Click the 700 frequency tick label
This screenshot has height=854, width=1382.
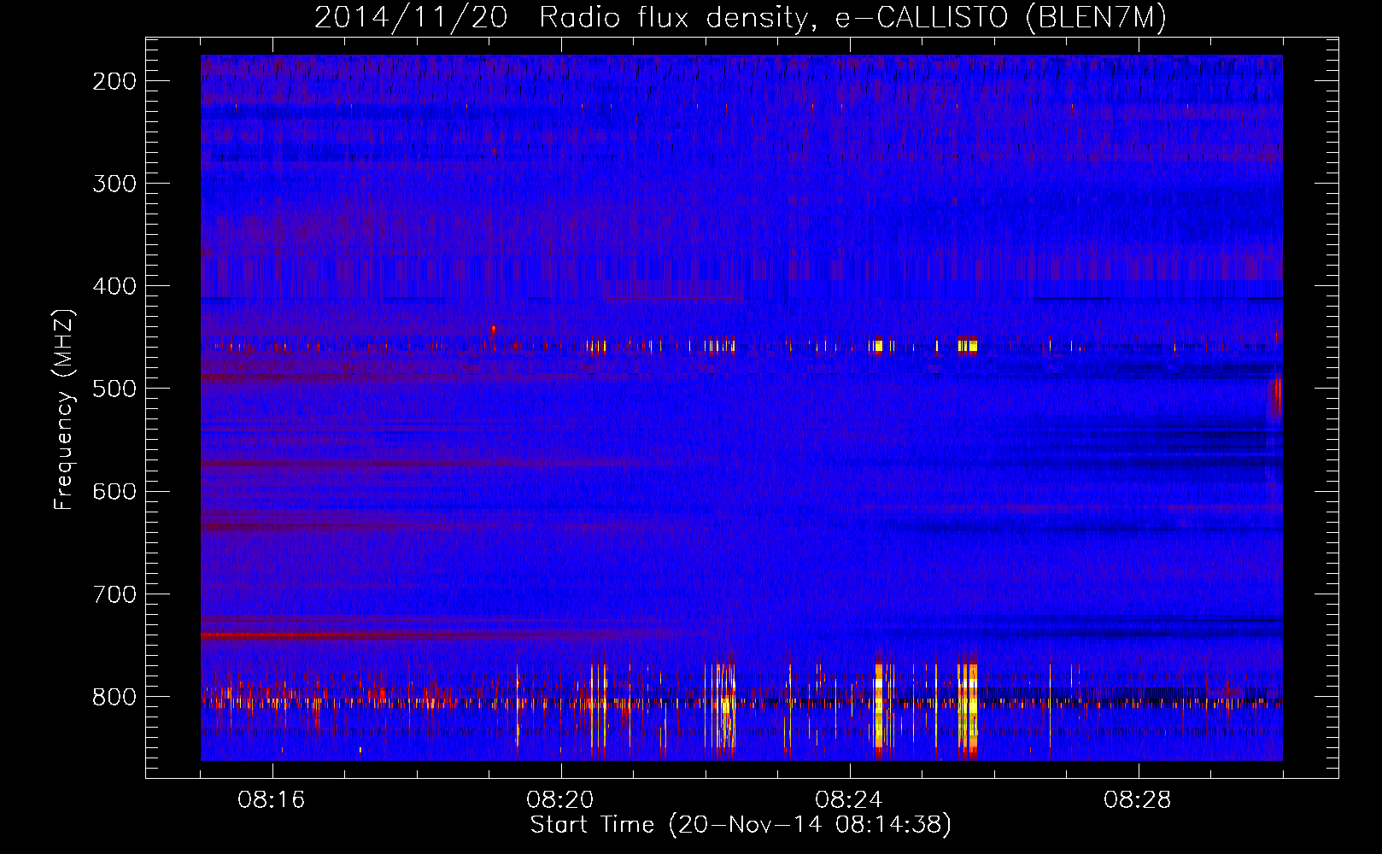pos(114,594)
